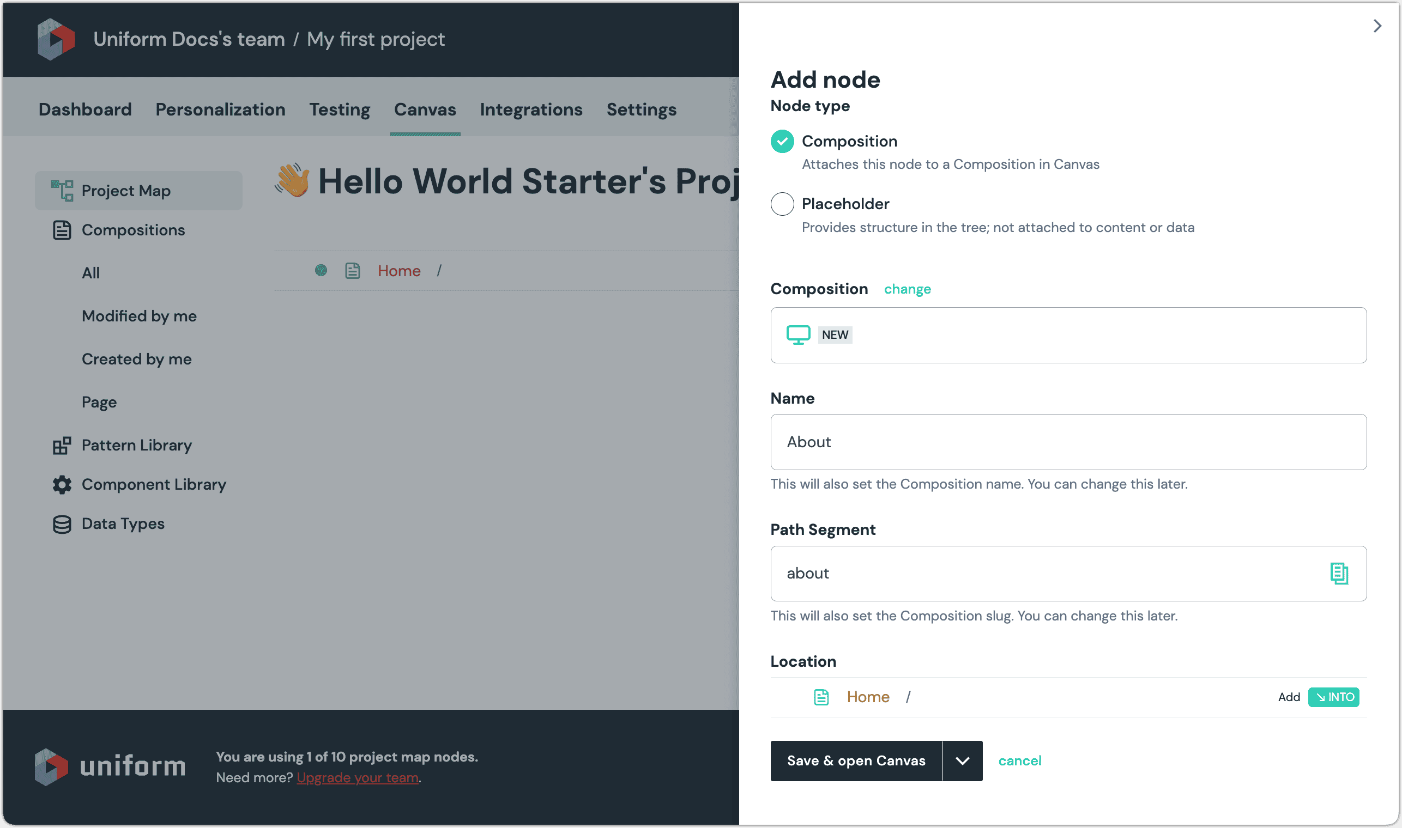The width and height of the screenshot is (1402, 828).
Task: Click the monitor icon in Composition box
Action: click(x=798, y=335)
